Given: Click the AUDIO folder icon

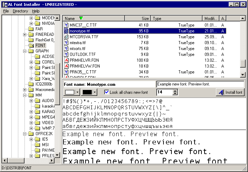Looking at the screenshot, I should point(38,101).
